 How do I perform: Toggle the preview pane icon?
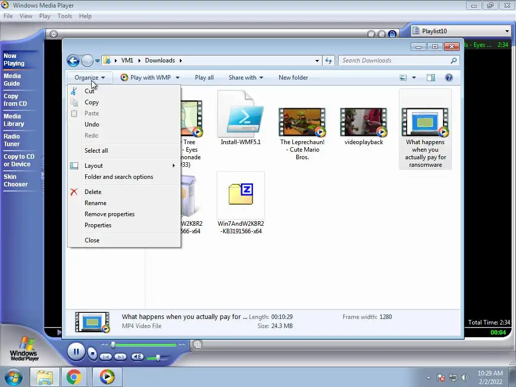coord(431,78)
